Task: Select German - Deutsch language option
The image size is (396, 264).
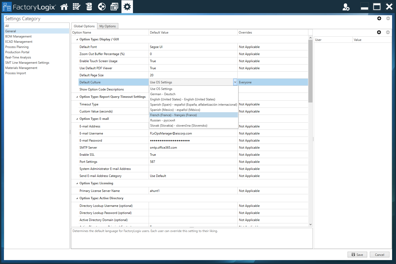Action: pos(163,94)
